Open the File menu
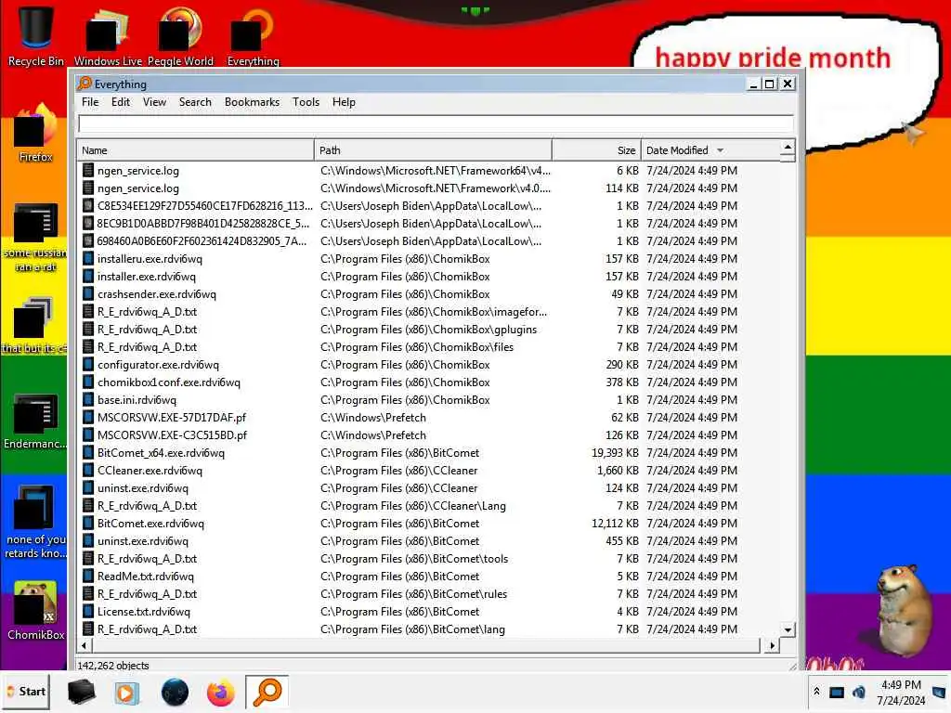The image size is (951, 713). pyautogui.click(x=90, y=102)
